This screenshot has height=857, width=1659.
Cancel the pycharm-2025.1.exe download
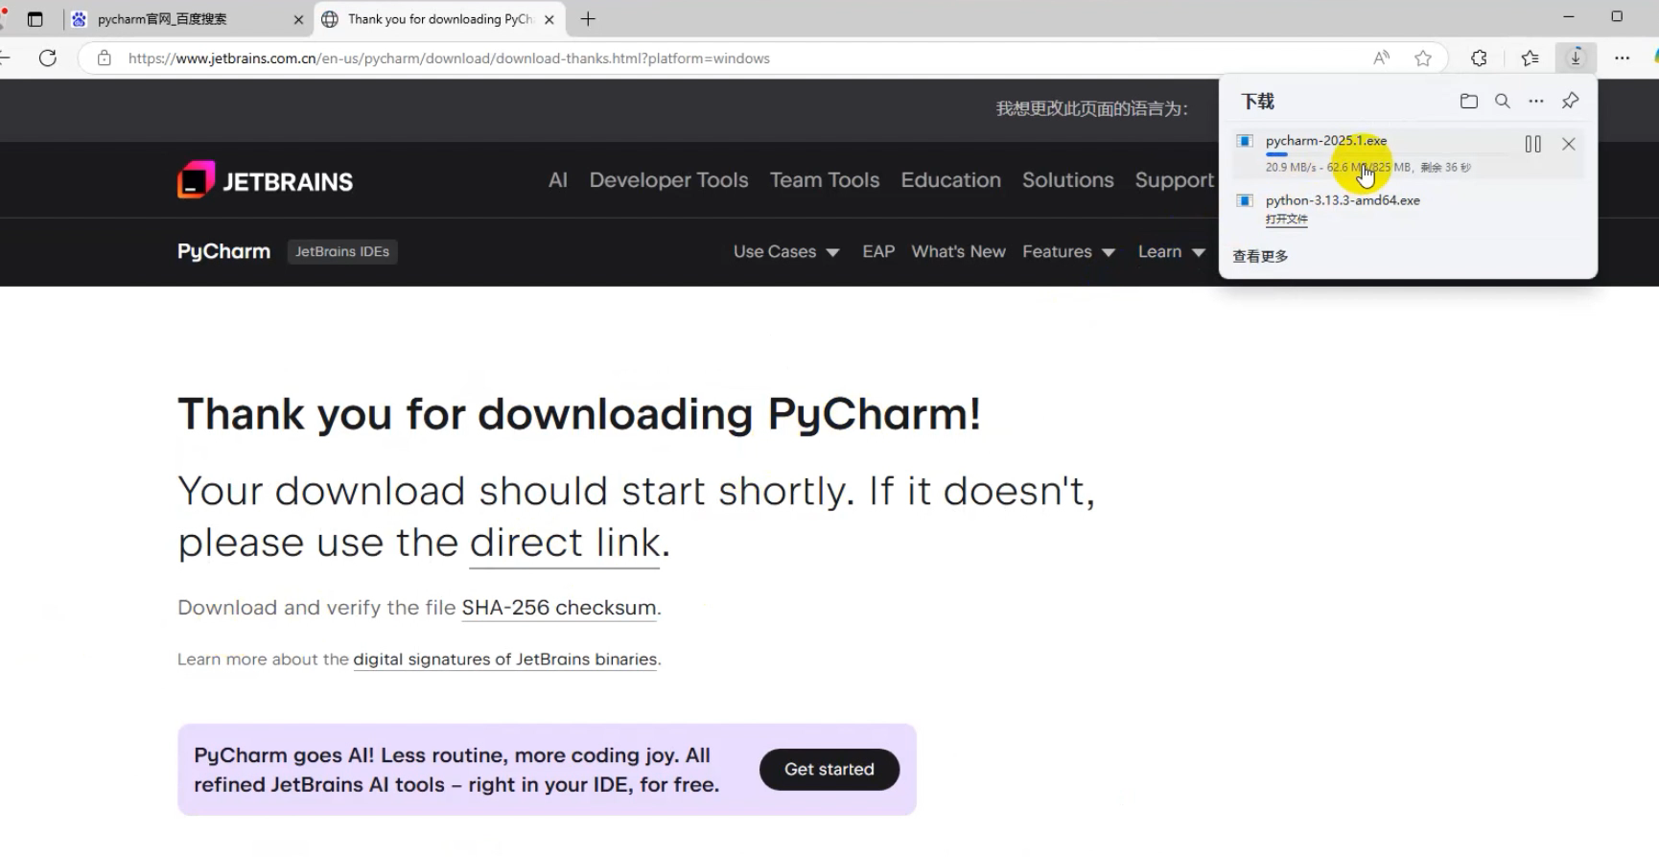click(1569, 144)
